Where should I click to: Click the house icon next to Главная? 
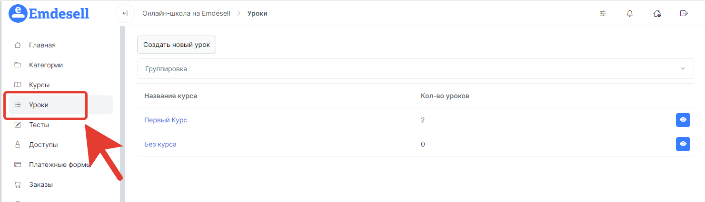pyautogui.click(x=18, y=45)
